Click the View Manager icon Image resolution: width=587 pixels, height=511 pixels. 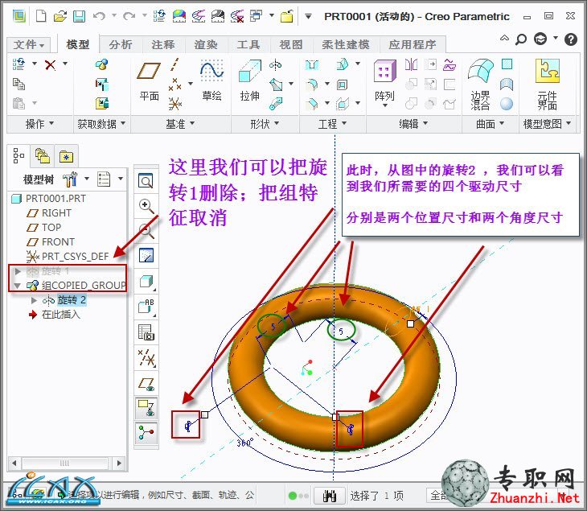pos(146,332)
